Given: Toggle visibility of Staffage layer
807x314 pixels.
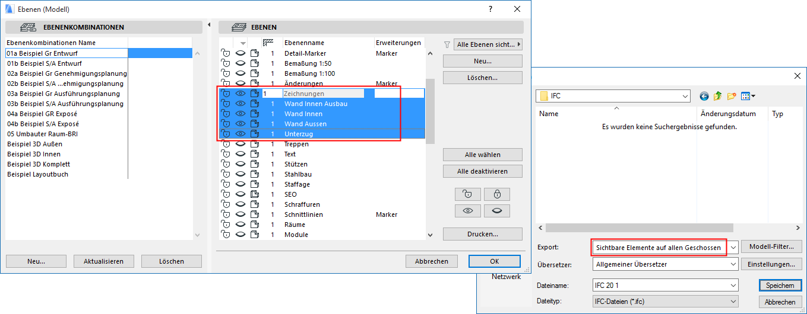Looking at the screenshot, I should [x=240, y=184].
